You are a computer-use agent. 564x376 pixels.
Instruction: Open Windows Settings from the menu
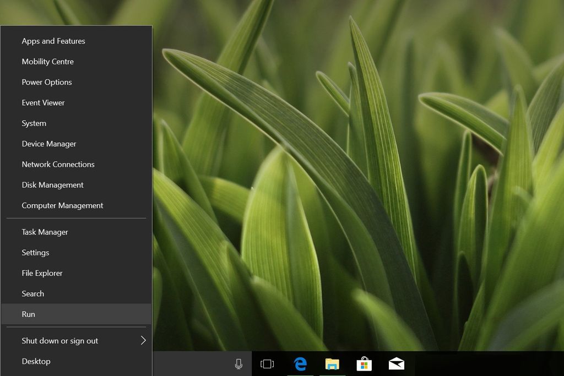tap(35, 252)
